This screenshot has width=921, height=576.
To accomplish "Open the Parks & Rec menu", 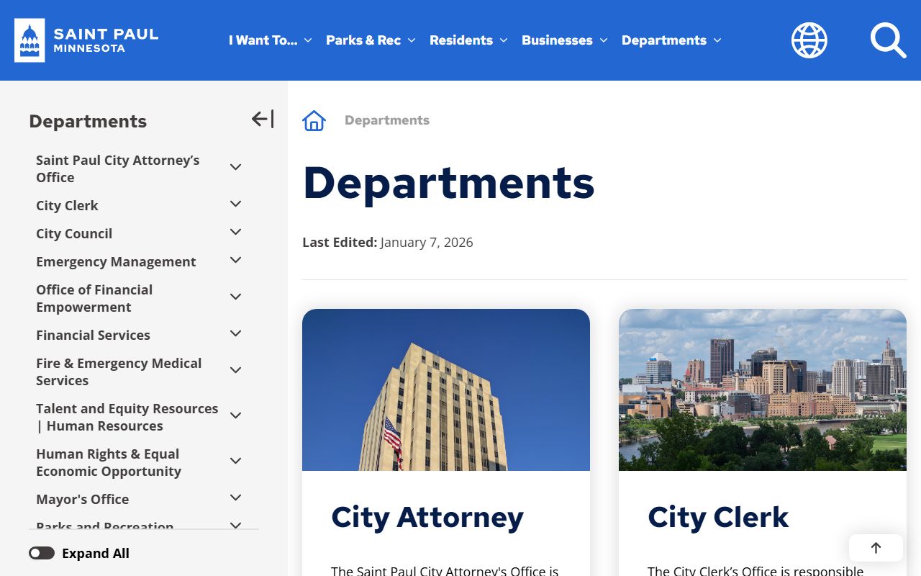I will click(371, 40).
